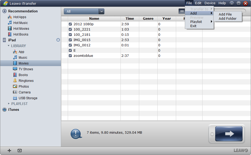The width and height of the screenshot is (251, 155).
Task: Open the Music library
Action: [23, 58]
